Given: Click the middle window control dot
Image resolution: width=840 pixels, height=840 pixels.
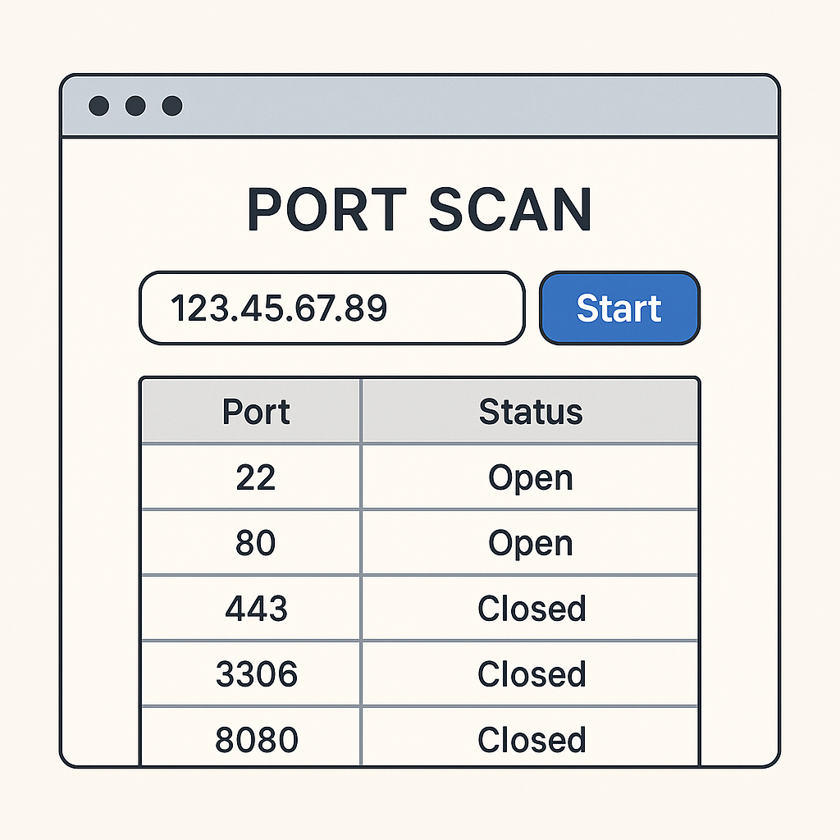Looking at the screenshot, I should click(136, 105).
